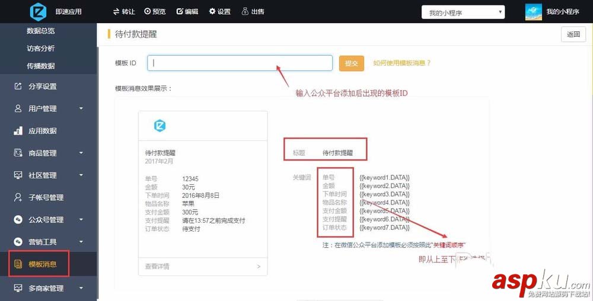Click 模板消息效果展示 label
593x301 pixels.
pyautogui.click(x=144, y=88)
